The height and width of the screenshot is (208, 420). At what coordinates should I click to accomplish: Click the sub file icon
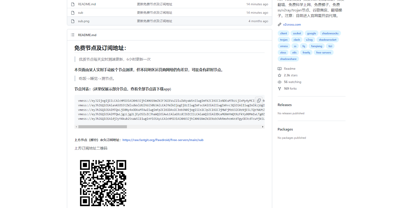point(73,13)
